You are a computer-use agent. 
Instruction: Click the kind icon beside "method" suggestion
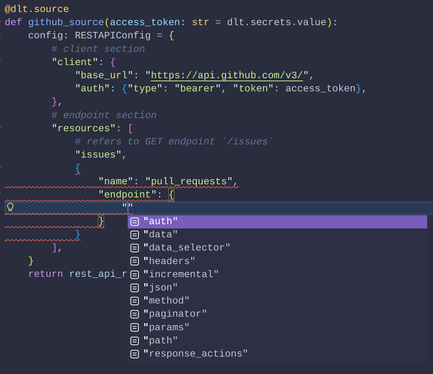click(x=134, y=300)
